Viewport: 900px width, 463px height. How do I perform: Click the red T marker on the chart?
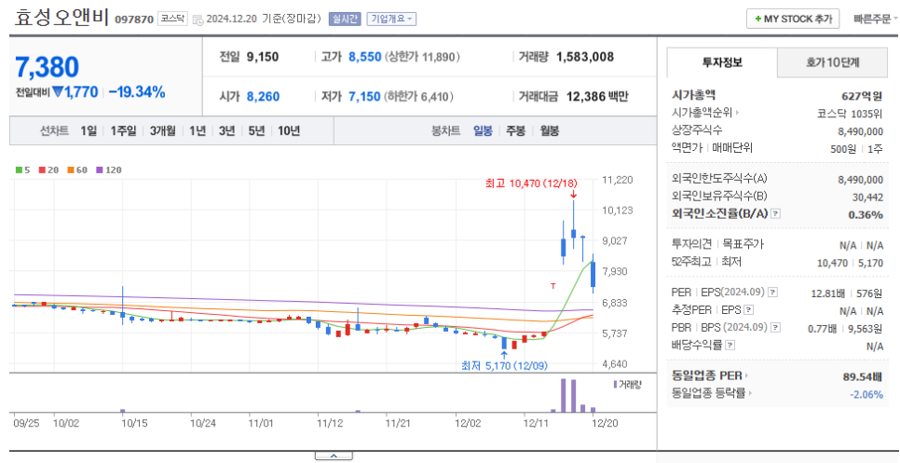(x=552, y=286)
